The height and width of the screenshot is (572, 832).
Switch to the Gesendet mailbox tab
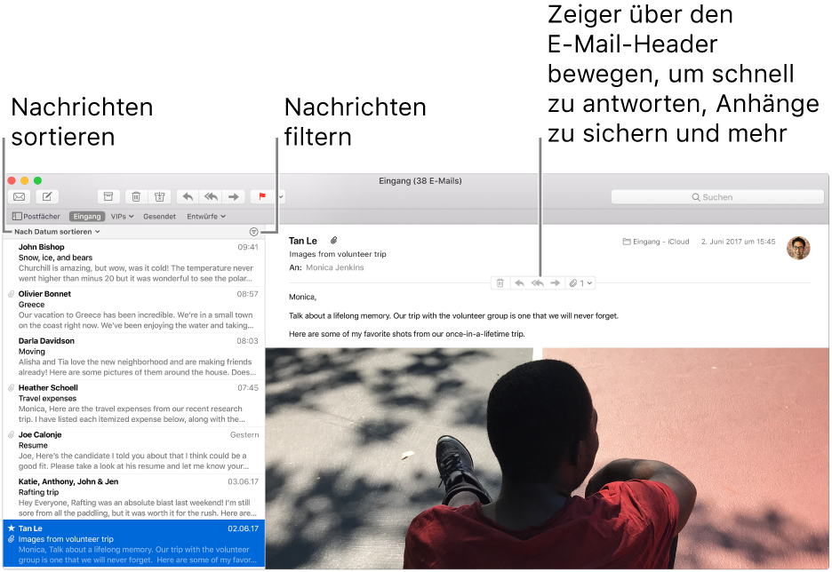(159, 216)
